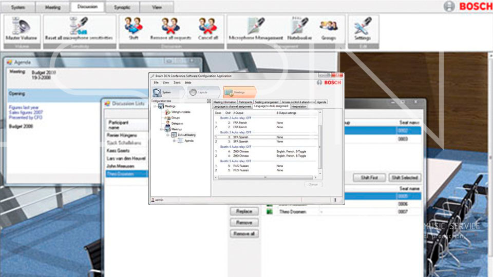Open Microphone Management

click(256, 29)
